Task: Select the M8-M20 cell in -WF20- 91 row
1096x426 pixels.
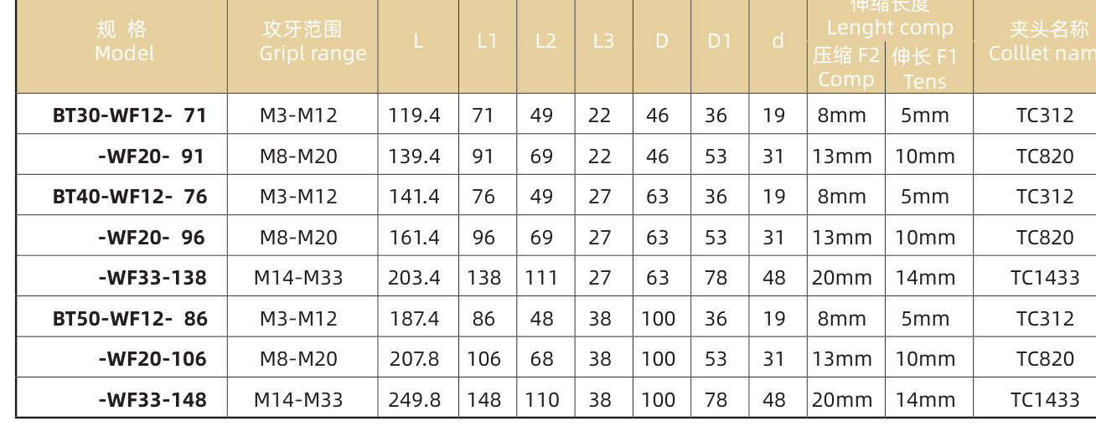Action: [298, 156]
